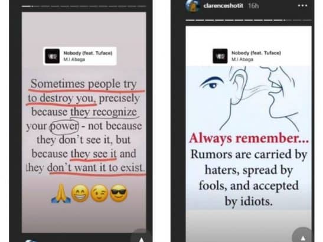Screen dimensions: 323x242
Task: Expand the swipe-up arrow on left story
Action: click(x=141, y=237)
